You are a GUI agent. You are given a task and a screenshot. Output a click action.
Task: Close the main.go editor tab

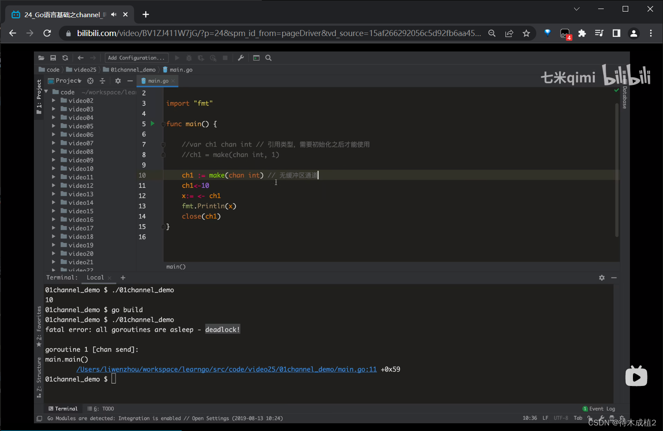[x=173, y=81]
